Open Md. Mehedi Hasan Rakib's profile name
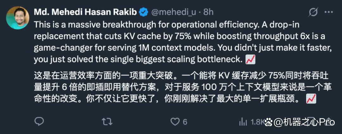 click(x=85, y=12)
